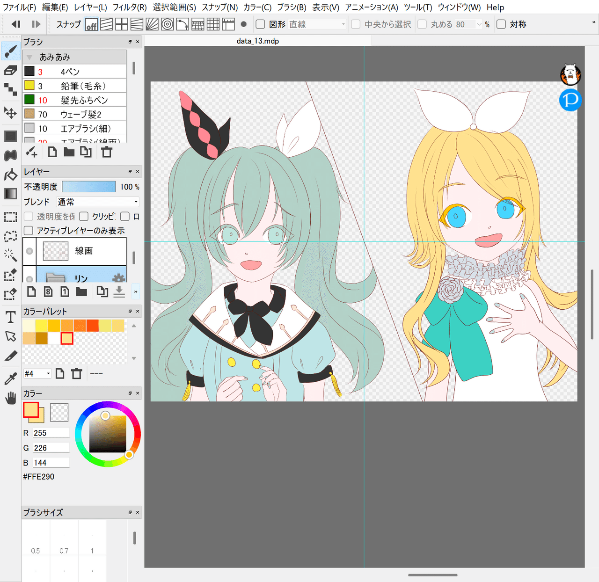Select the Move tool
Image resolution: width=599 pixels, height=582 pixels.
[x=10, y=113]
